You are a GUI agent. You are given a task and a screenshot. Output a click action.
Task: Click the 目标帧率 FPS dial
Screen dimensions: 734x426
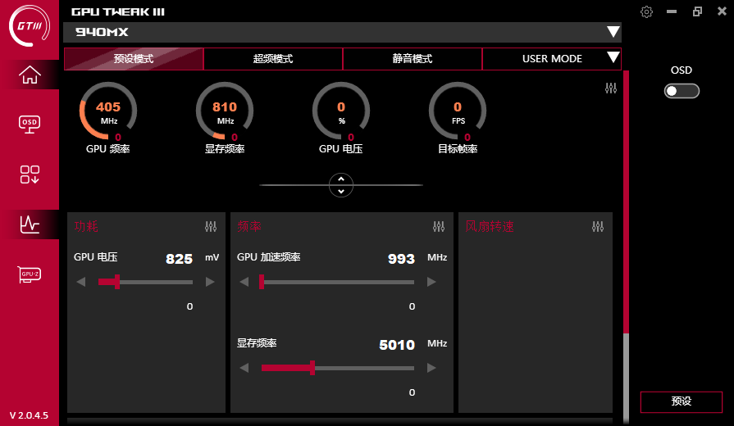click(x=458, y=111)
